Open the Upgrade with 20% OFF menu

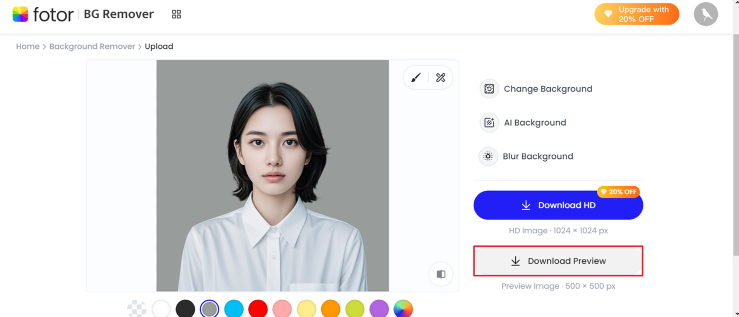636,14
